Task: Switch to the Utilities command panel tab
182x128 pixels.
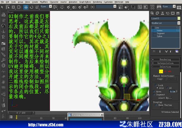Action: [178, 13]
